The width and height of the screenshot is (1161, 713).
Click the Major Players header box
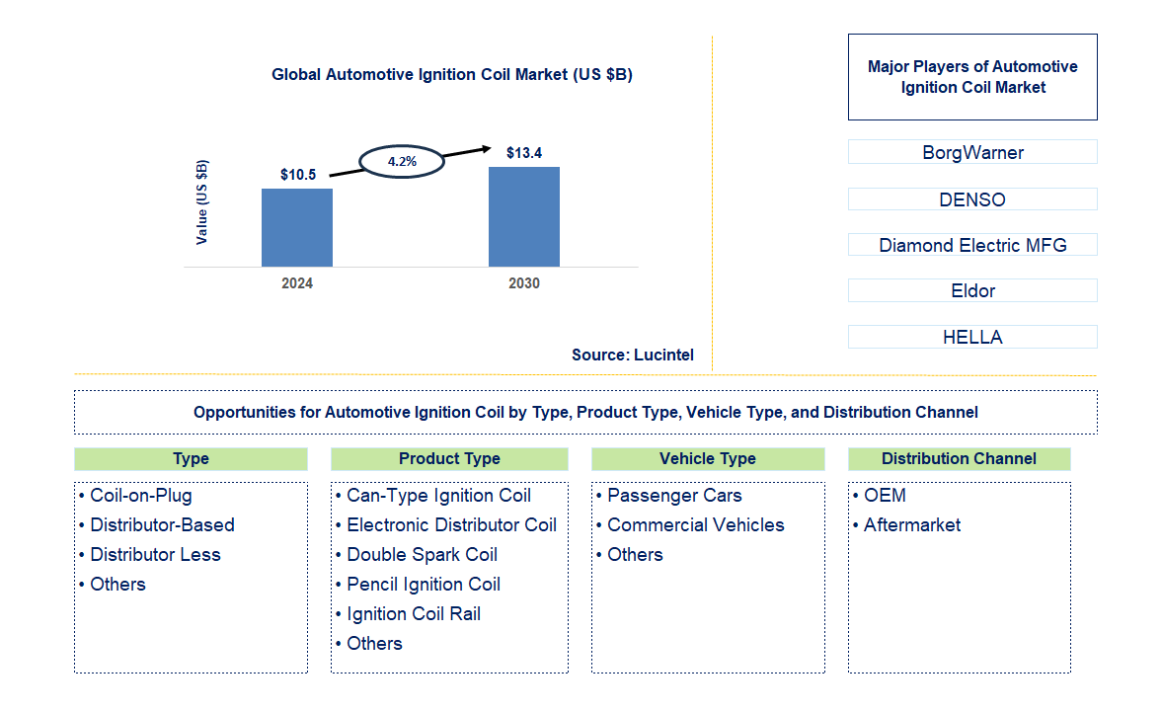[972, 77]
